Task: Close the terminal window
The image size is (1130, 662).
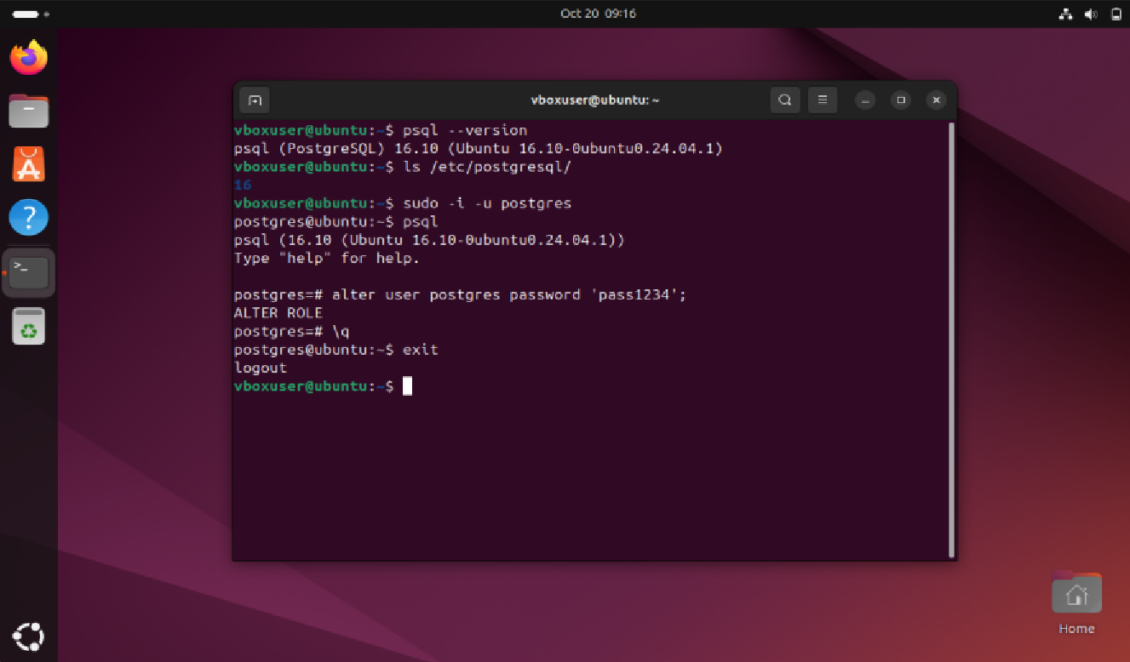Action: pyautogui.click(x=936, y=100)
